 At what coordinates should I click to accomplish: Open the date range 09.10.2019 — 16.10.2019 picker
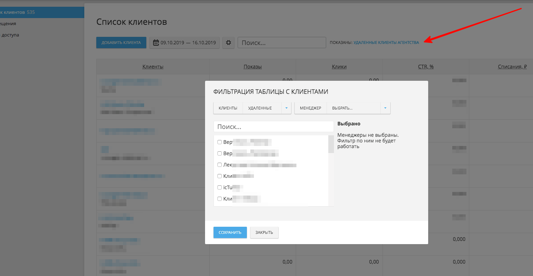(185, 43)
